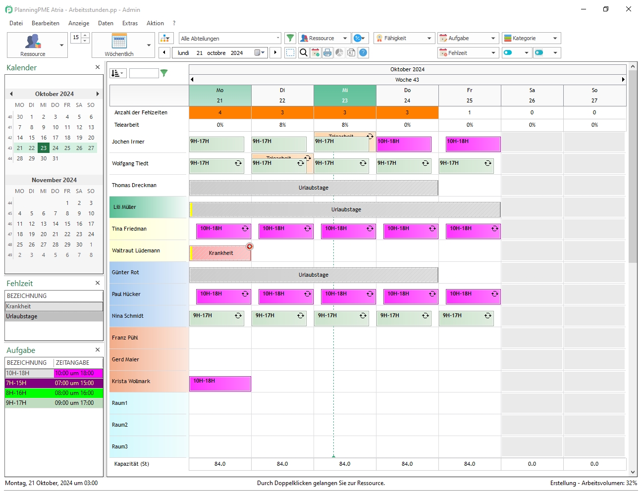Click the green filter funnel in the toolbar
This screenshot has height=491, width=642.
(x=290, y=38)
